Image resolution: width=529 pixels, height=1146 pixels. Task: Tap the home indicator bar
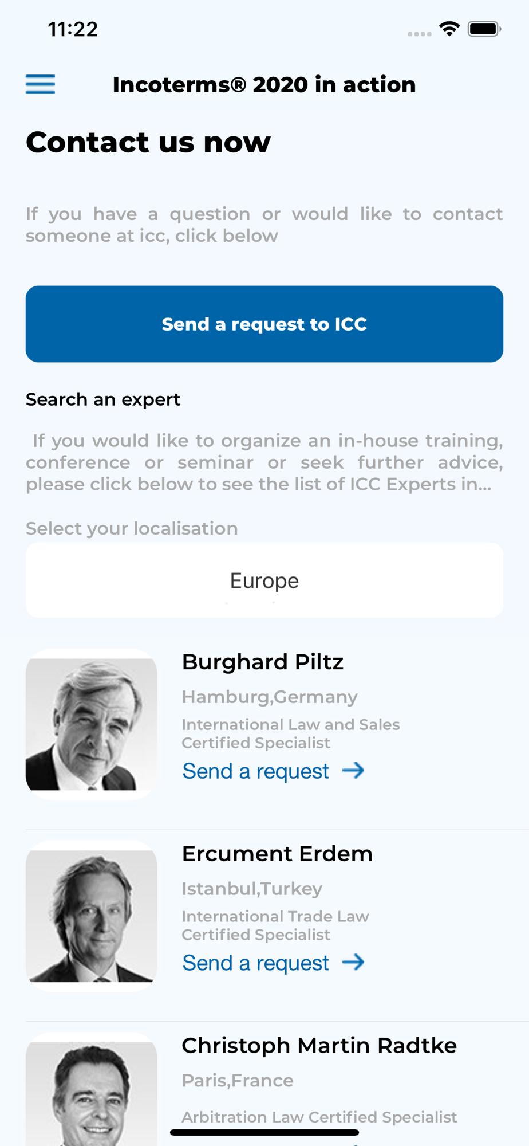(264, 1132)
